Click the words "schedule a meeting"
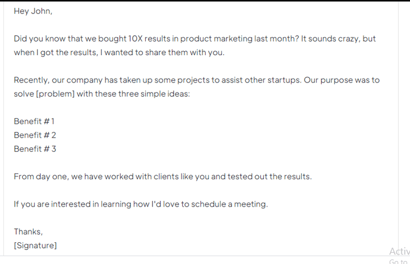This screenshot has height=264, width=410. coord(229,204)
